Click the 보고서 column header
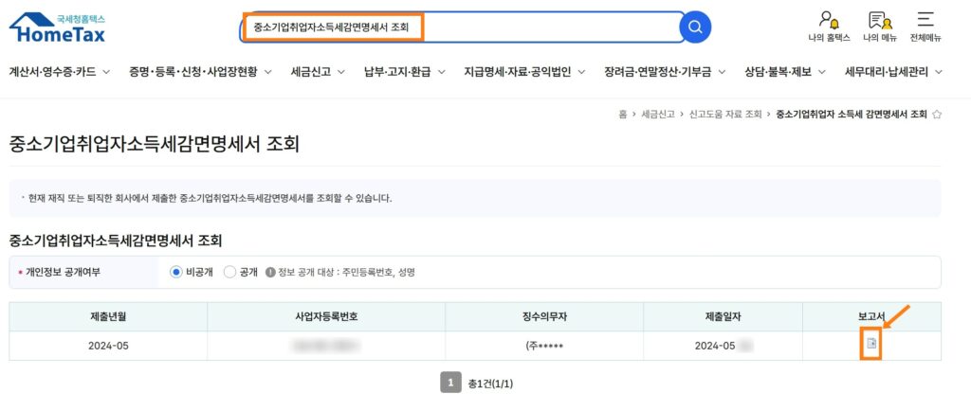 click(x=872, y=316)
